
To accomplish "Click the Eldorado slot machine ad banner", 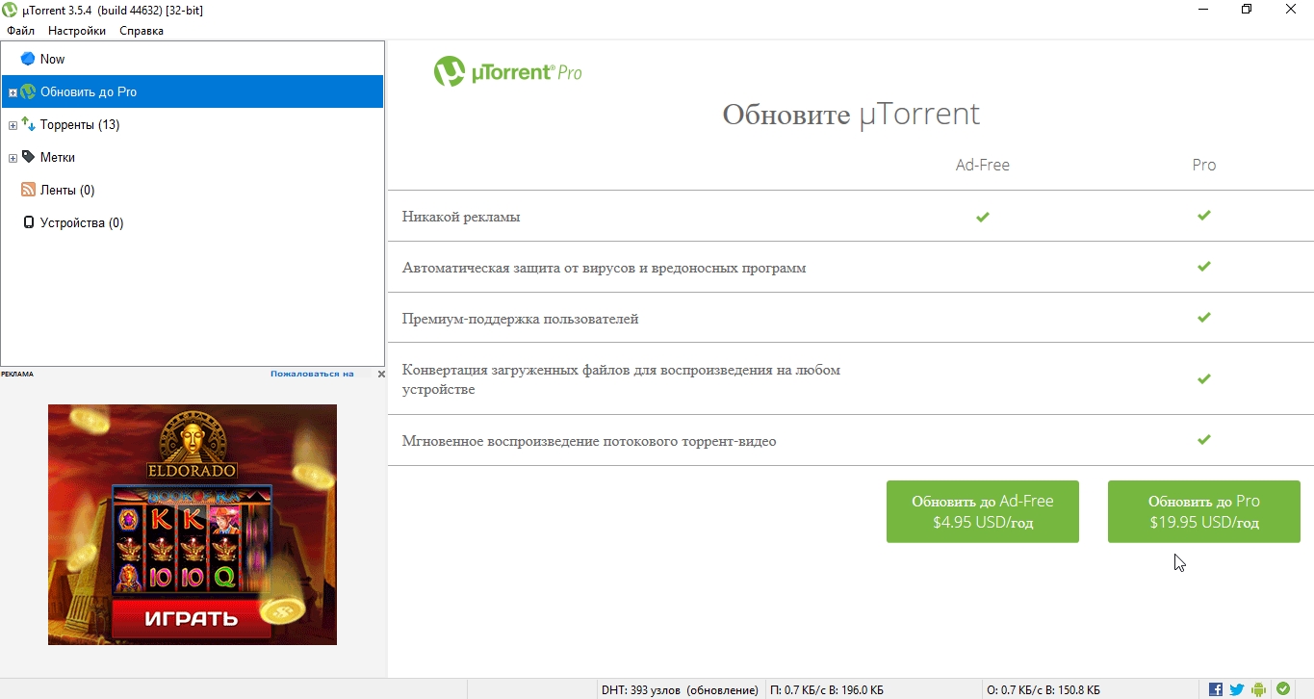I will (193, 524).
